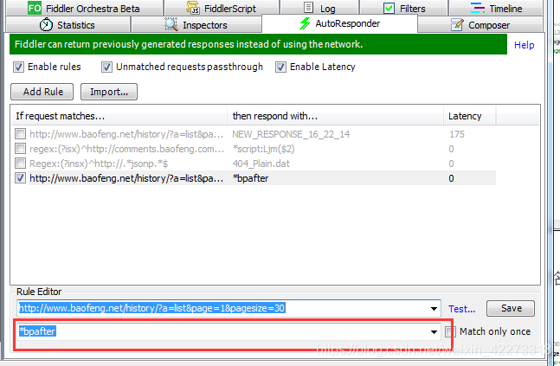Screen dimensions: 560x366
Task: Open the Log tab
Action: pyautogui.click(x=319, y=8)
